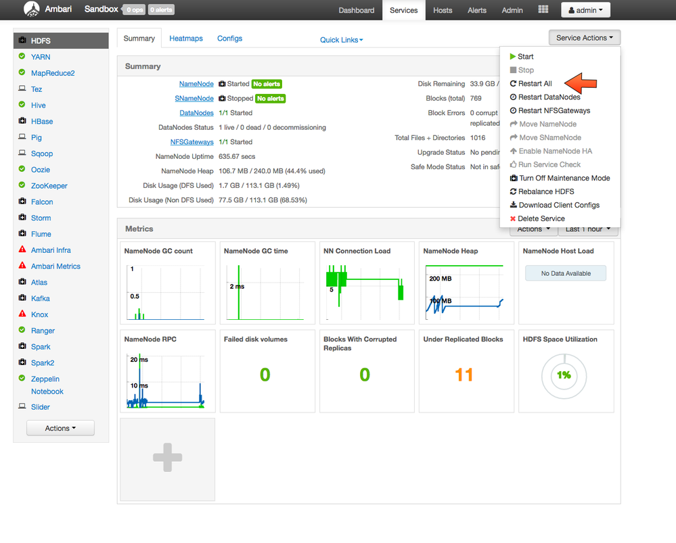The width and height of the screenshot is (676, 543).
Task: Choose Turn Off Maintenance Mode menu item
Action: point(560,178)
